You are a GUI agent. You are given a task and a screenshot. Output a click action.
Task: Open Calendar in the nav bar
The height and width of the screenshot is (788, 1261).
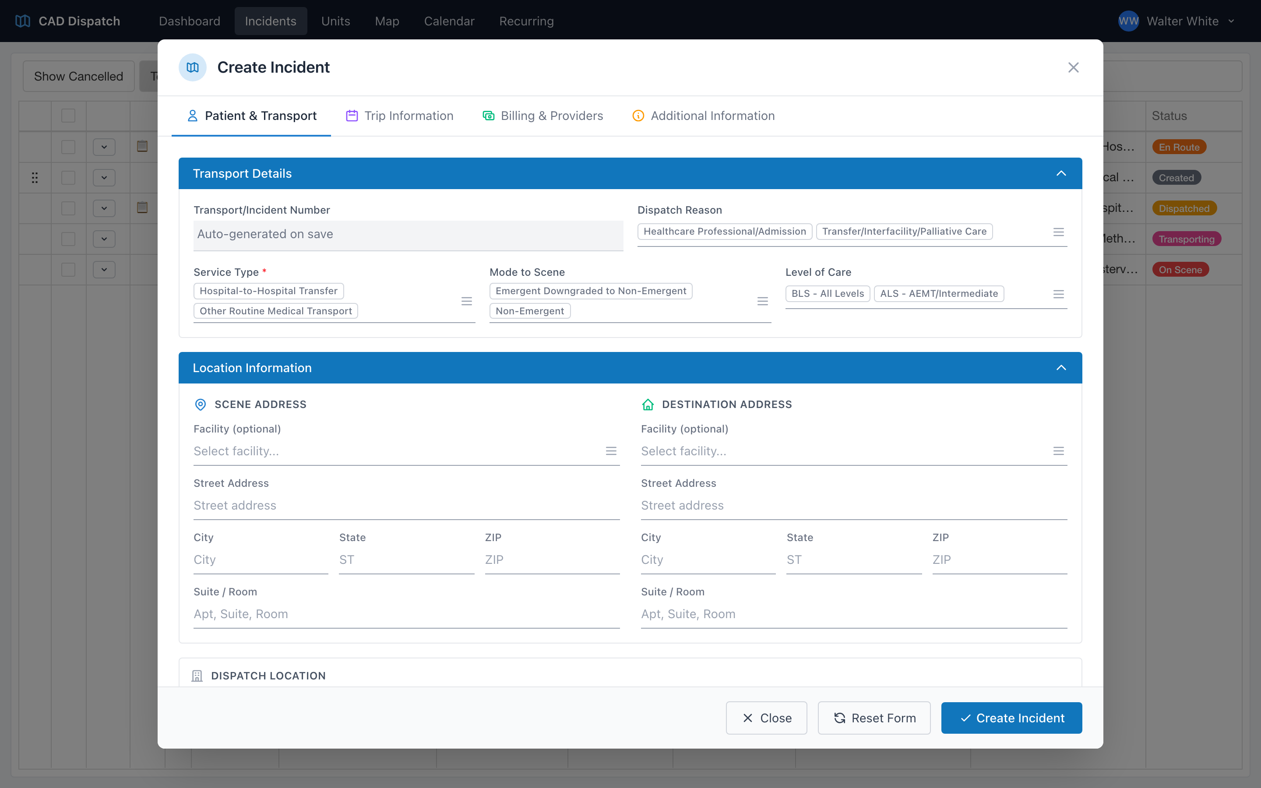(449, 21)
